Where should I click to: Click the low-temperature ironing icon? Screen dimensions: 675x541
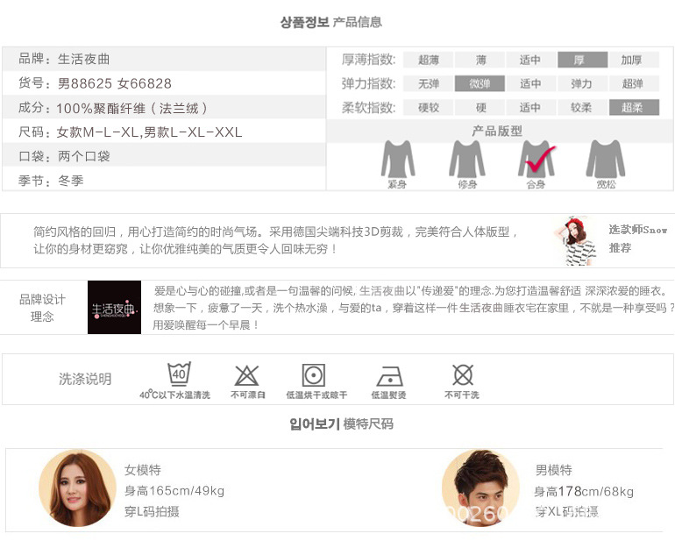[389, 376]
